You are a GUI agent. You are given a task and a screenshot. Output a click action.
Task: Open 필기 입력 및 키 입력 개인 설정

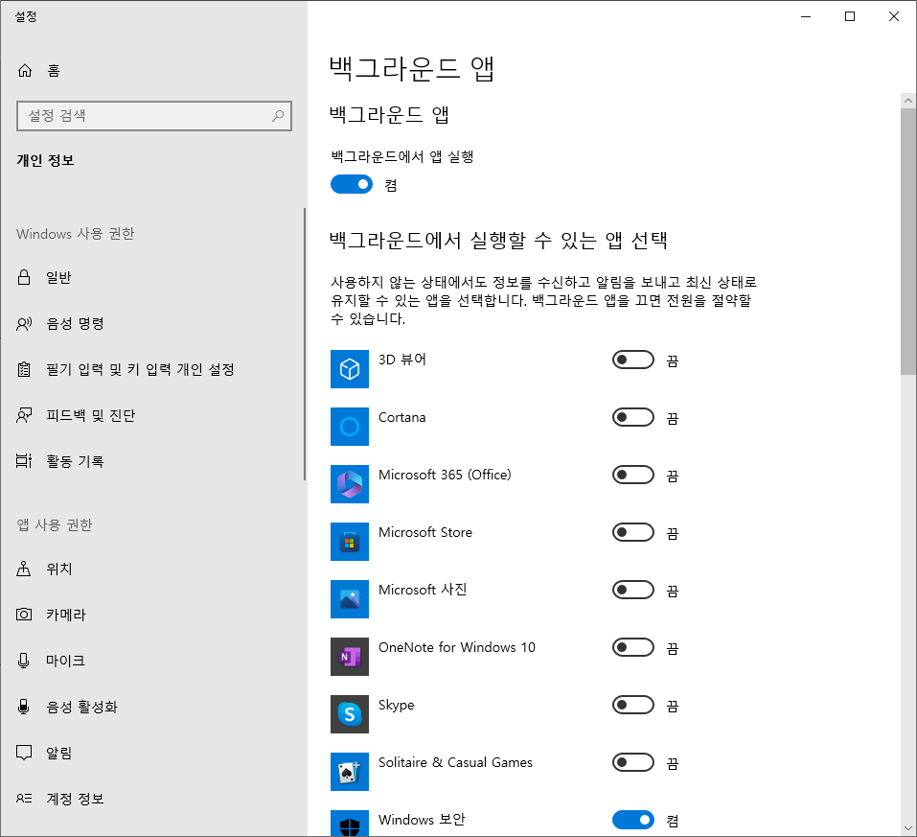(152, 369)
